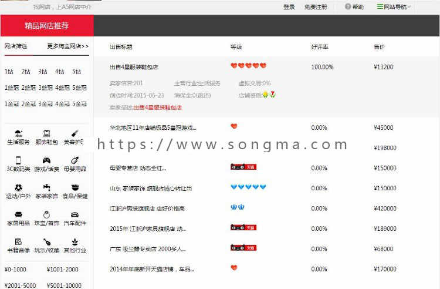Open listing 母婴专营店 动态全红

pos(138,168)
